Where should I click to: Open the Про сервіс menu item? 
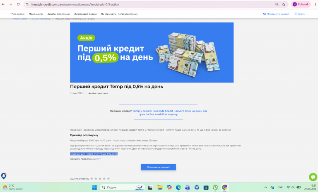click(18, 14)
